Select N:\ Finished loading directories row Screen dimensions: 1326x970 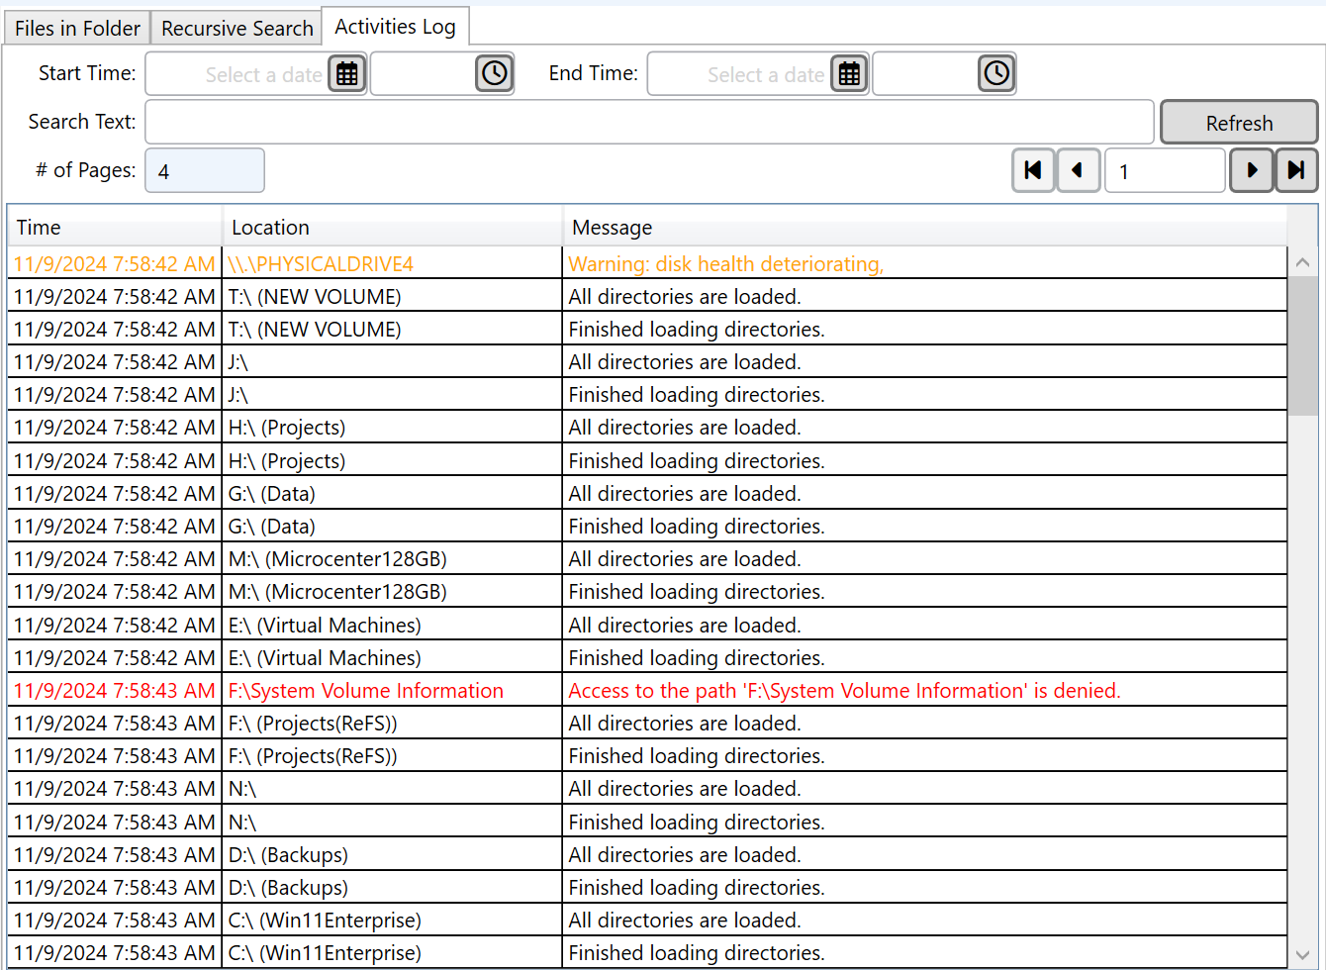[647, 822]
